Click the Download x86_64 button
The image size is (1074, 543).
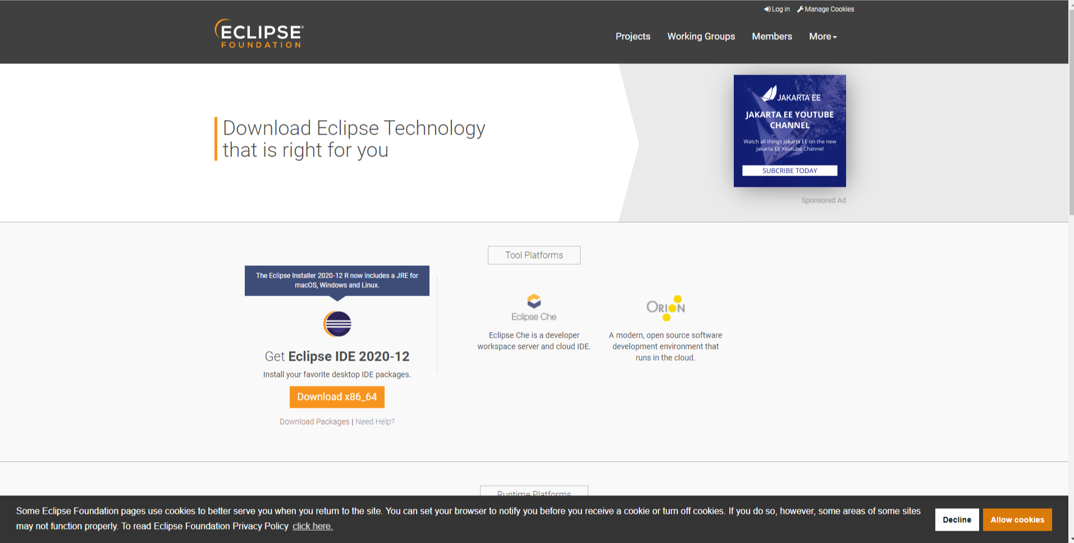click(337, 397)
